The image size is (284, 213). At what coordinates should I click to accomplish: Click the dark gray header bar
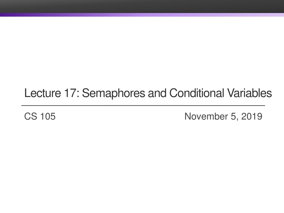tap(142, 6)
